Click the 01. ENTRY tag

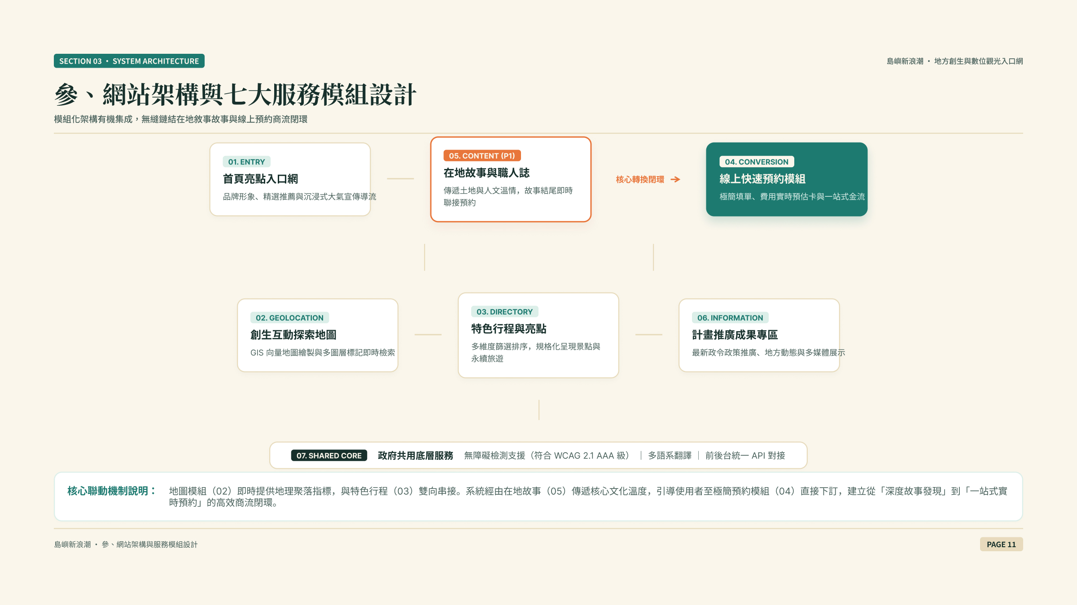[246, 162]
